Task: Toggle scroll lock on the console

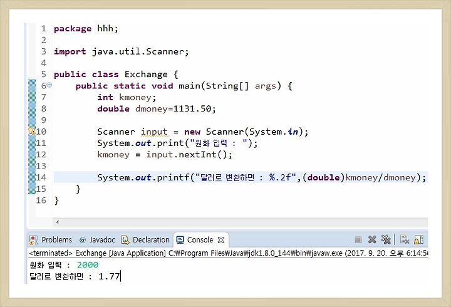Action: pyautogui.click(x=418, y=239)
